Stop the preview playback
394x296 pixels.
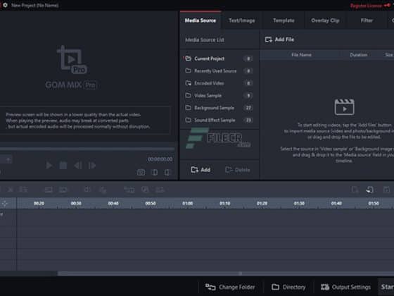click(63, 166)
